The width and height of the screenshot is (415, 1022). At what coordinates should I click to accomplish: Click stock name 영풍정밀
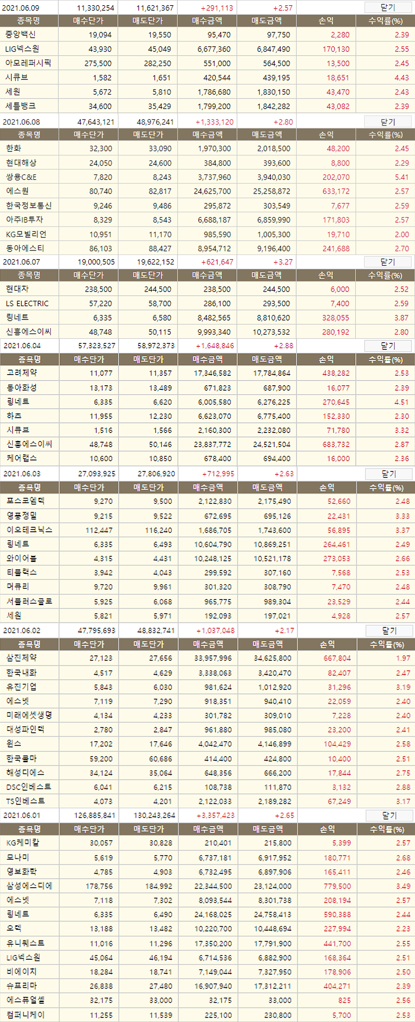[x=22, y=516]
